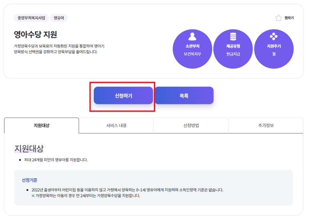Click the 중앙부처복지사업 tag
This screenshot has width=309, height=216.
31,18
